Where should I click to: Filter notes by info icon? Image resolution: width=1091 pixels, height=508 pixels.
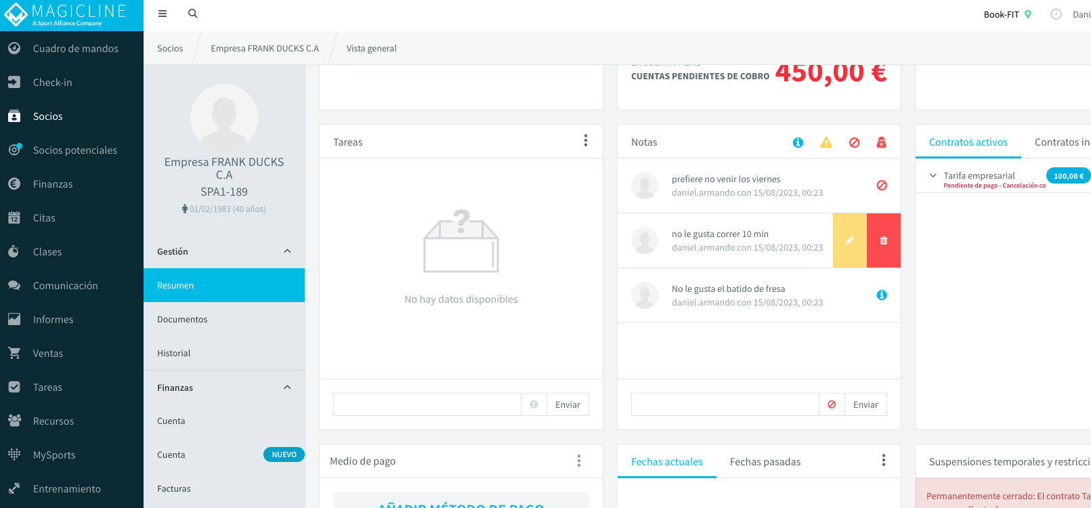(x=798, y=142)
